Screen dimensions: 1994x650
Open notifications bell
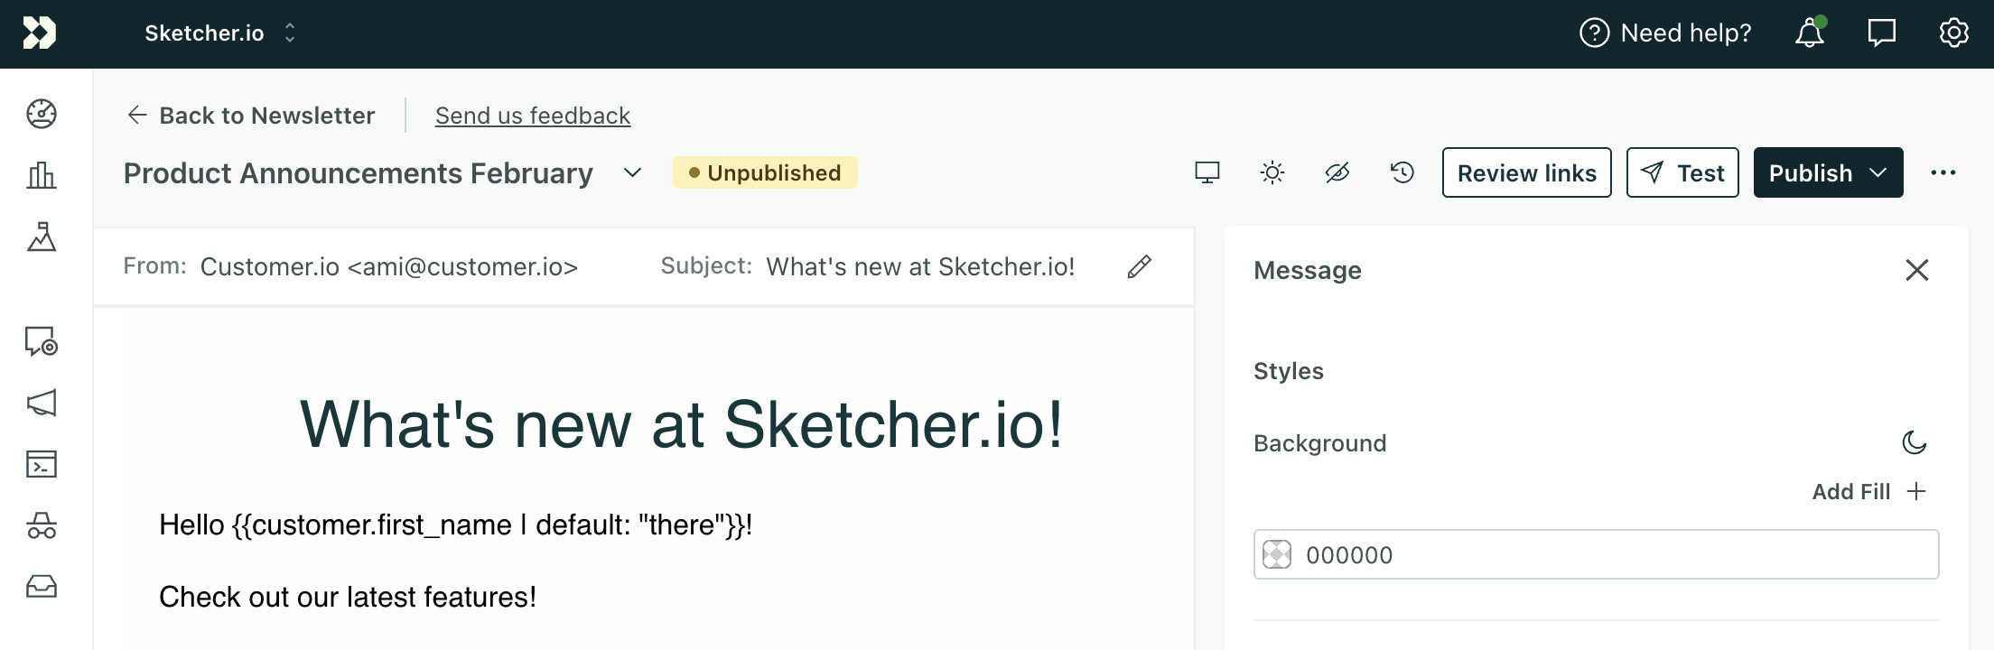pyautogui.click(x=1810, y=33)
